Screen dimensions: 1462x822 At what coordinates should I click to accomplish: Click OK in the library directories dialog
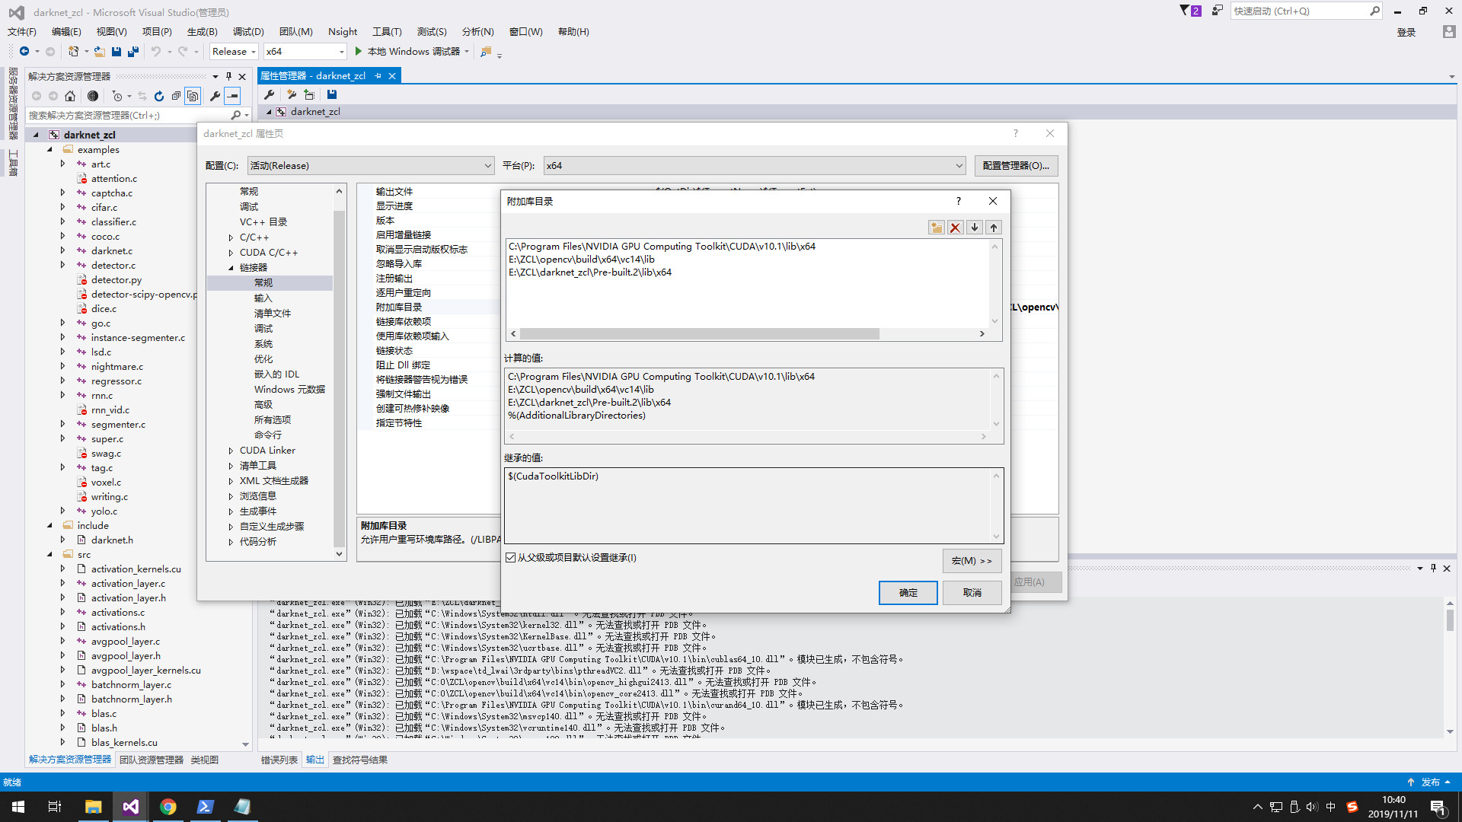coord(908,593)
